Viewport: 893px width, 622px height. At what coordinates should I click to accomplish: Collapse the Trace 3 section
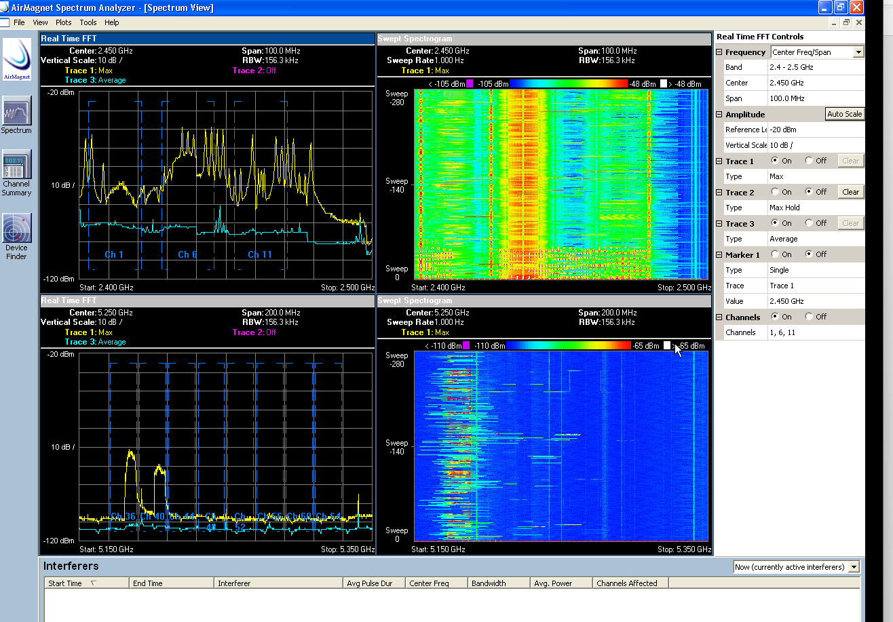[719, 224]
